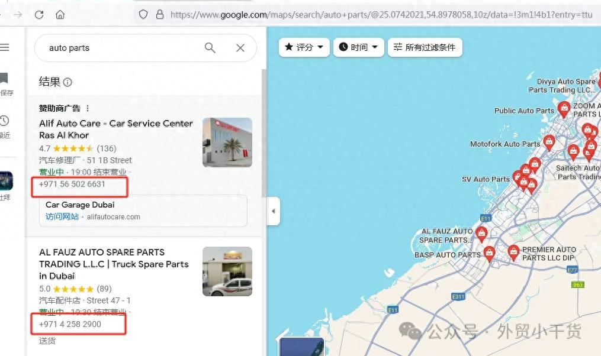The width and height of the screenshot is (601, 356).
Task: Select the Motofork Auto Parts map pin
Action: click(549, 142)
